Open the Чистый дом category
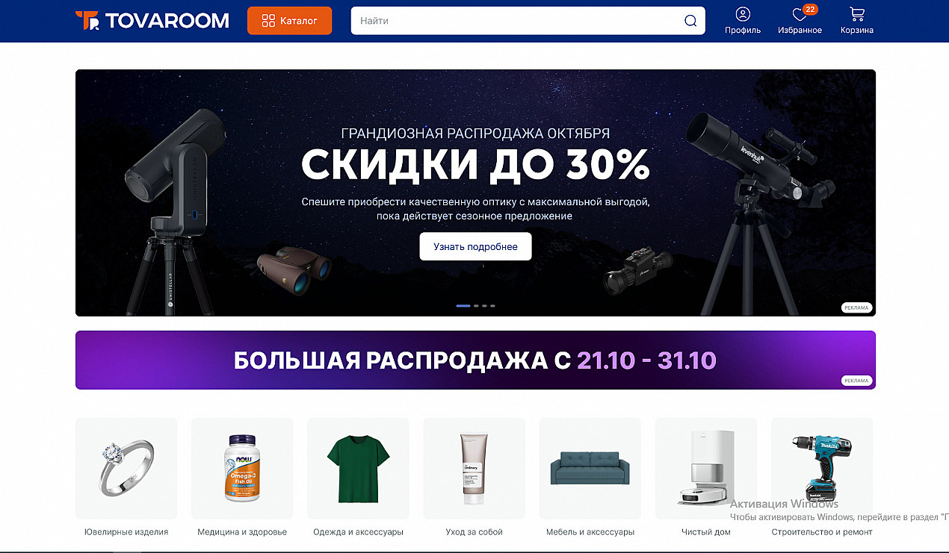 pos(706,469)
